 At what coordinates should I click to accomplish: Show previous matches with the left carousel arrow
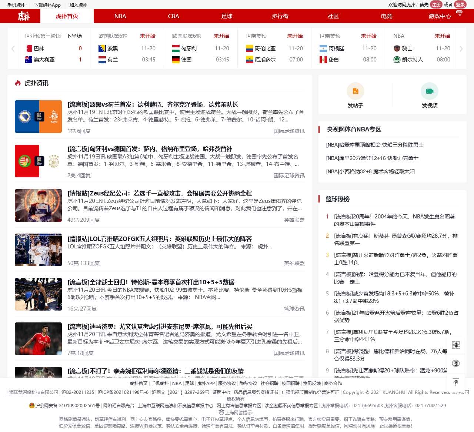13,48
